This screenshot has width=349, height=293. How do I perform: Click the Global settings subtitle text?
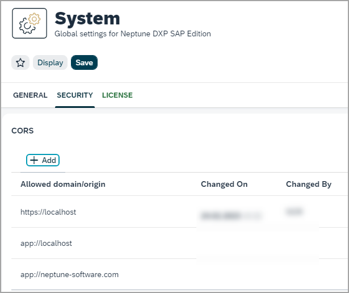[x=133, y=34]
